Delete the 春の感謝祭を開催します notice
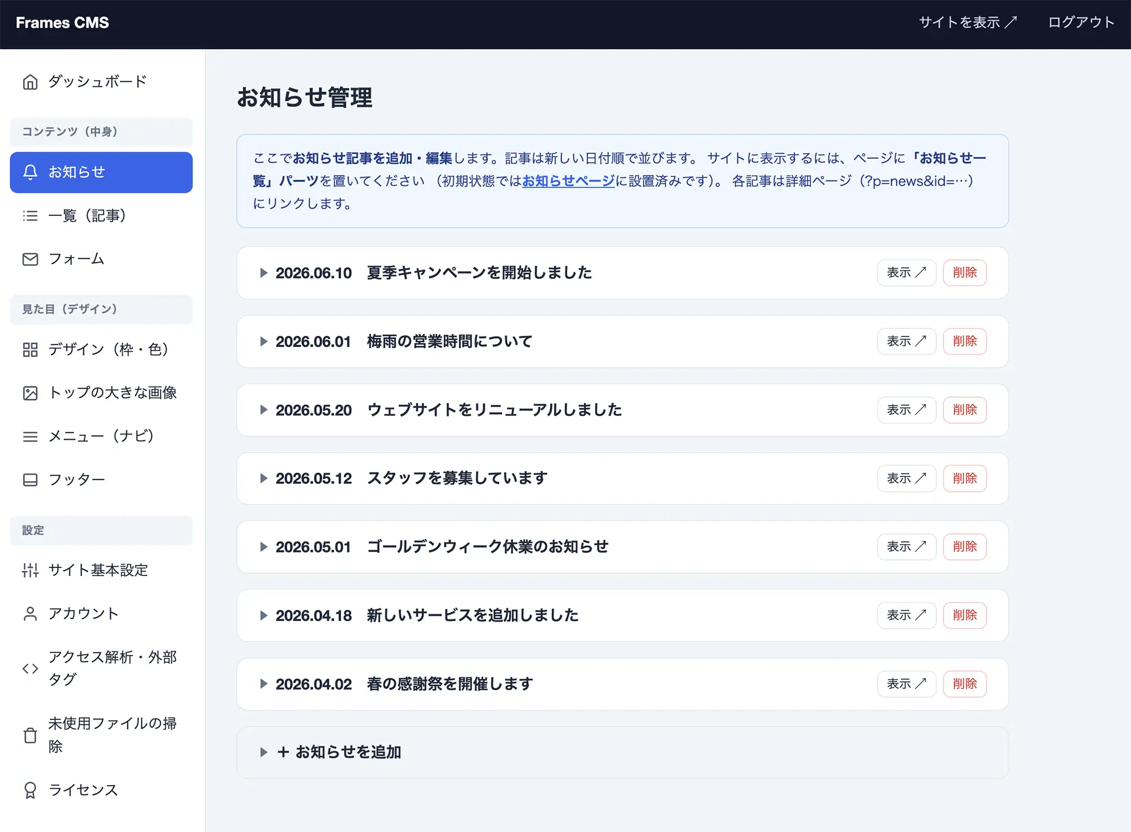The image size is (1131, 832). point(965,684)
